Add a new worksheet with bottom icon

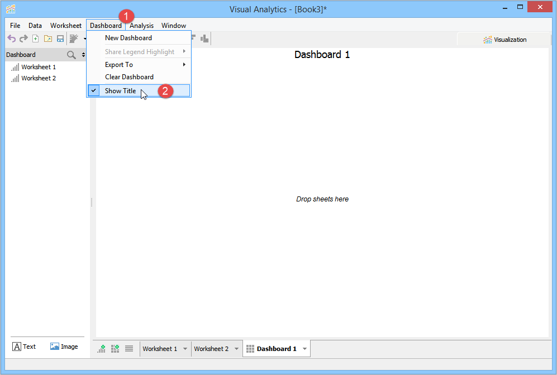pos(102,349)
